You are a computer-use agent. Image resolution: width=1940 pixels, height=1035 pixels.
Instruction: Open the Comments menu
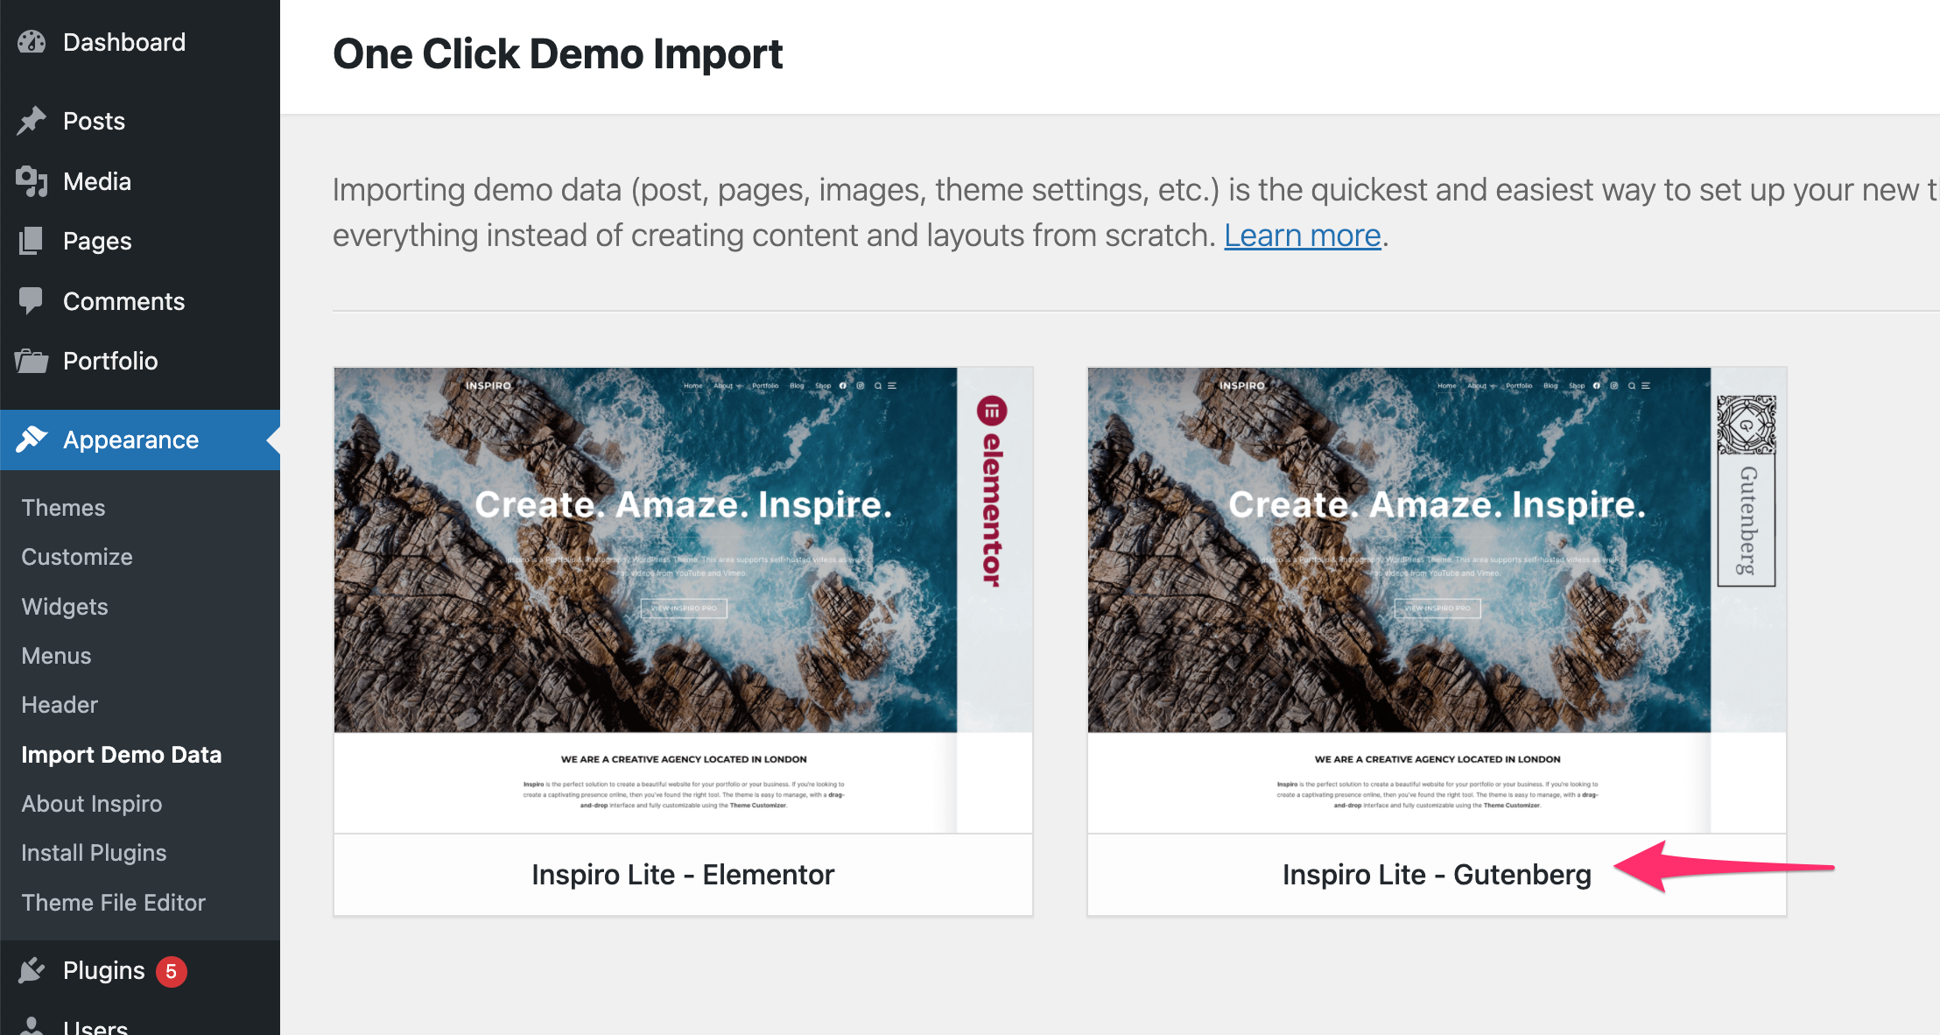click(x=140, y=301)
